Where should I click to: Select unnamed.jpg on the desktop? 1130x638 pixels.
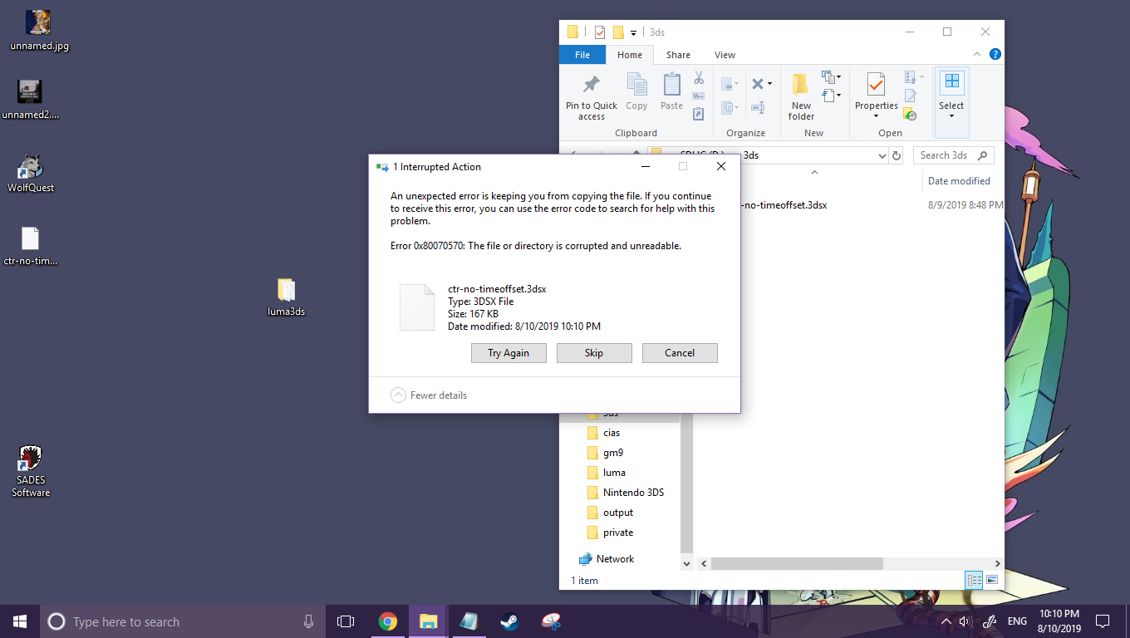click(39, 31)
